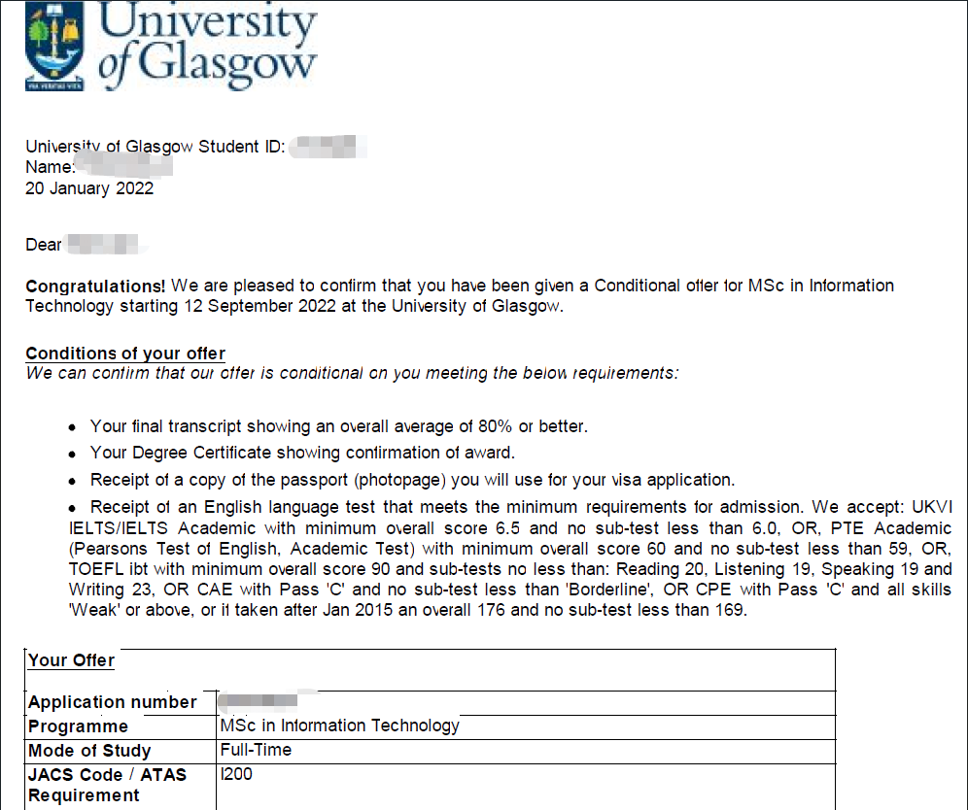968x810 pixels.
Task: Click the passport photopage bullet line
Action: 410,480
